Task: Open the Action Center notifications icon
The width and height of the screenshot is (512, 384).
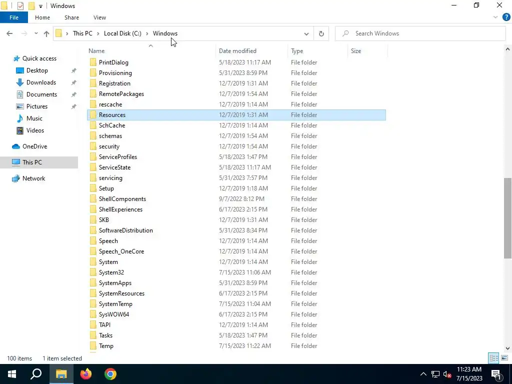Action: (x=496, y=374)
